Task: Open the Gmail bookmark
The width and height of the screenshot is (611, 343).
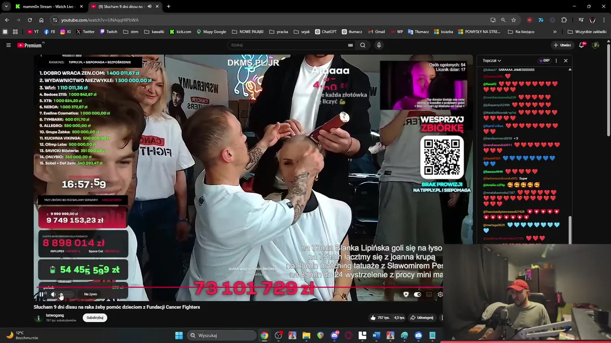Action: (377, 32)
